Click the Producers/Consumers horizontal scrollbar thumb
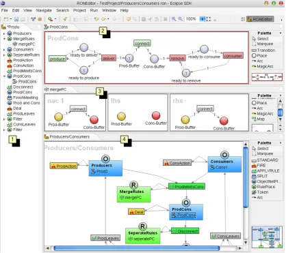Image resolution: width=286 pixels, height=253 pixels. coord(137,248)
